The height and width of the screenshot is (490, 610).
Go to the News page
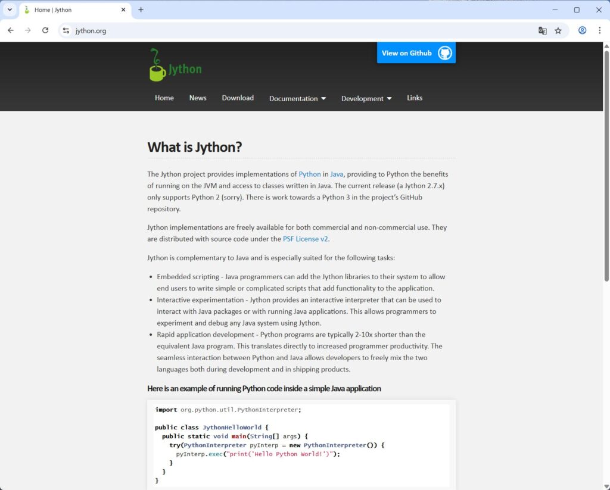point(198,98)
